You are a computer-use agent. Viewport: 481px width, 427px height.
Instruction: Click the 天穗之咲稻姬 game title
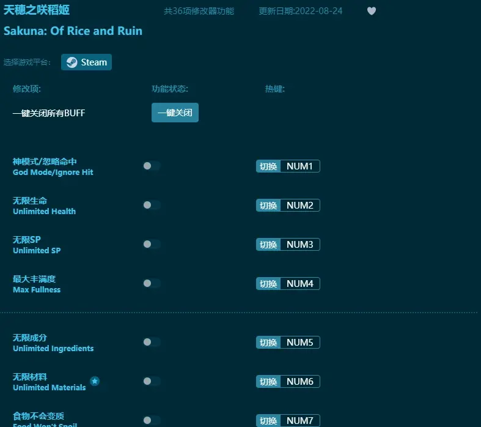click(x=37, y=10)
